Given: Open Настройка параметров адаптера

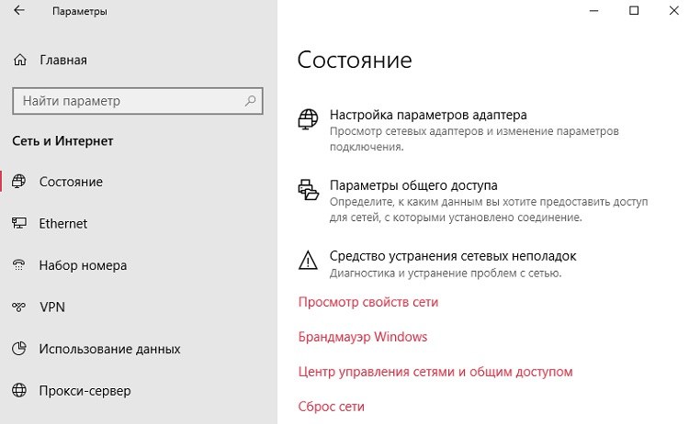Looking at the screenshot, I should (x=428, y=115).
